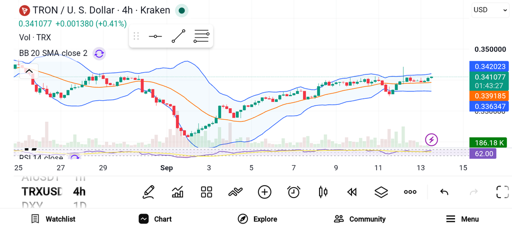
Task: Open the alarm clock alert icon
Action: point(293,192)
